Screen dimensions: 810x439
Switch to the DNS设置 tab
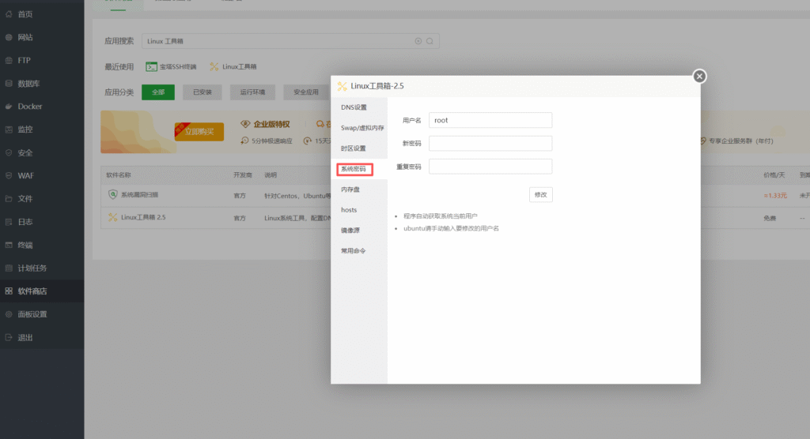(354, 107)
